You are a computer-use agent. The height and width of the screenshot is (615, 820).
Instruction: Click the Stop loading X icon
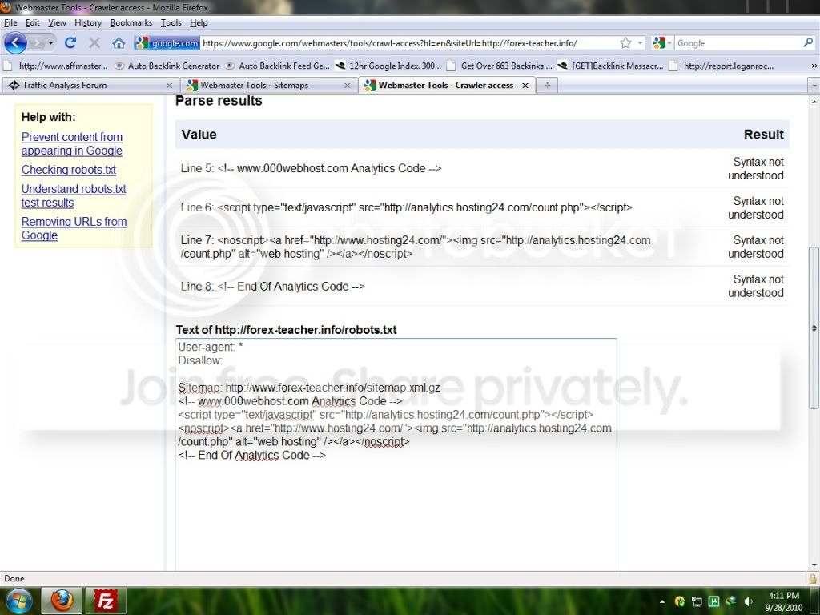94,43
